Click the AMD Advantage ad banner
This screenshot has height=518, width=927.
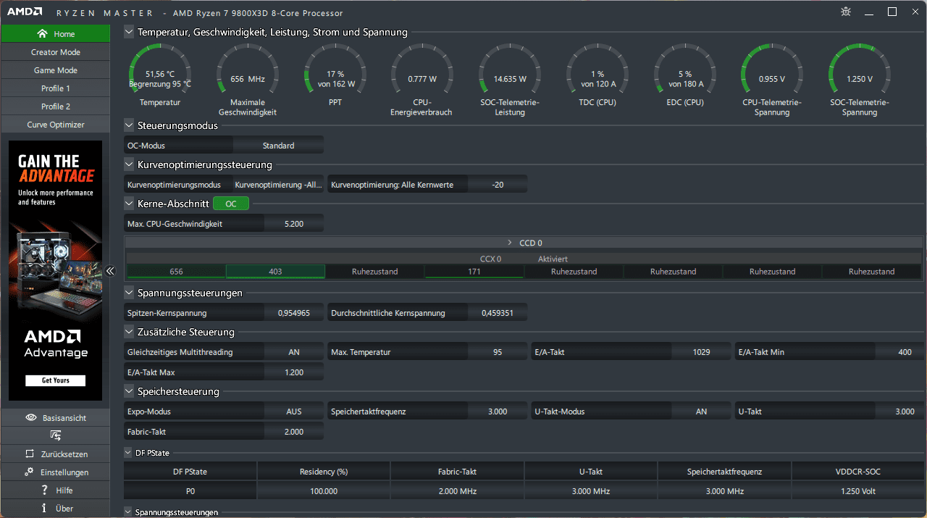[x=56, y=270]
